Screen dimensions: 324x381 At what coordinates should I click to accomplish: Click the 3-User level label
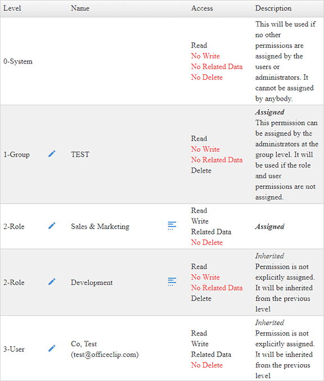click(14, 349)
